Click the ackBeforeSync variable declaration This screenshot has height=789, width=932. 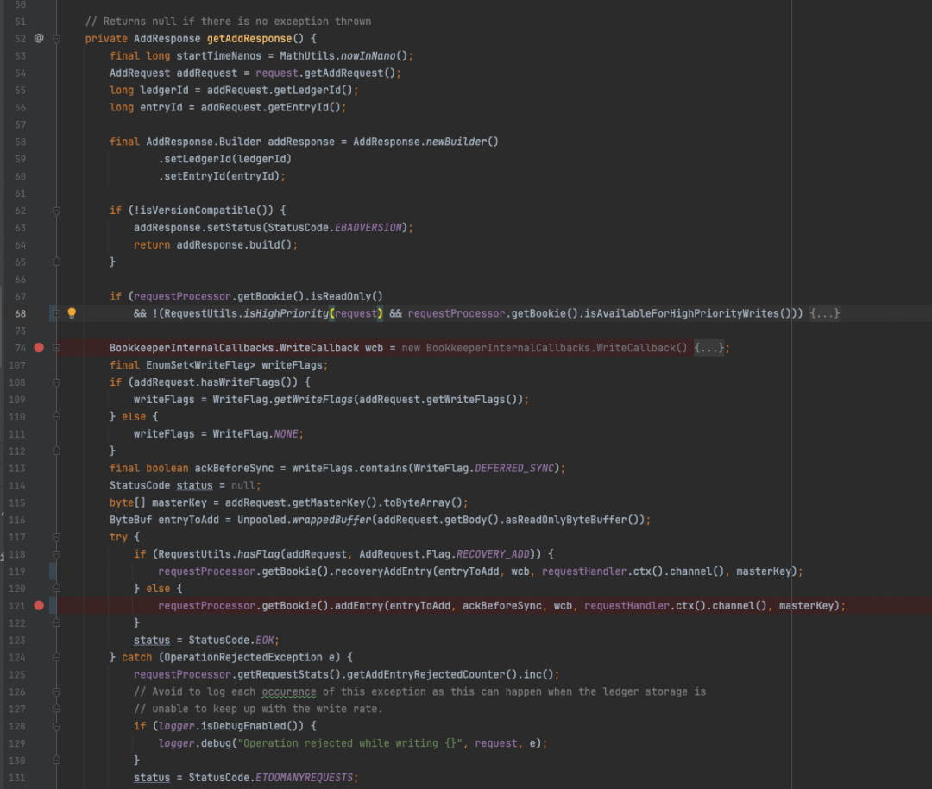tap(234, 469)
